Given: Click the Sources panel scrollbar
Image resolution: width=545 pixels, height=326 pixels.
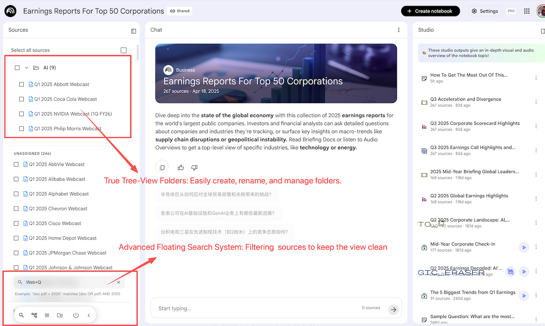Looking at the screenshot, I should click(x=138, y=53).
